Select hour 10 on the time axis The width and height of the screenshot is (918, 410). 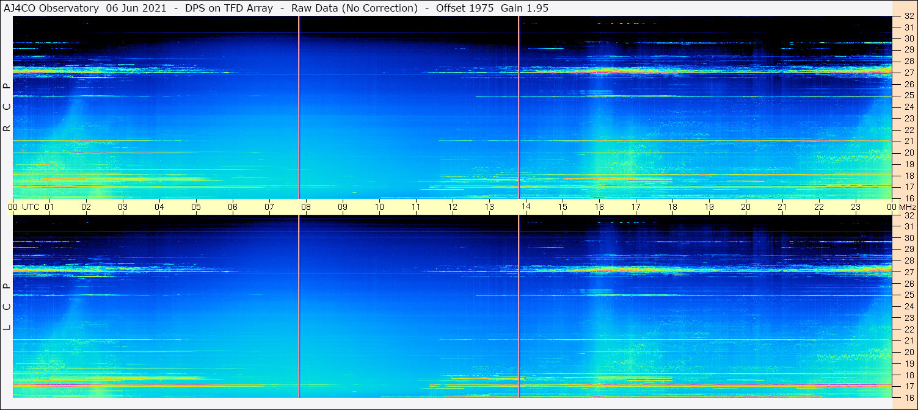coord(379,207)
